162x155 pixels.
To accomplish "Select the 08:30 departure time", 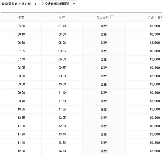I will pos(21,76).
